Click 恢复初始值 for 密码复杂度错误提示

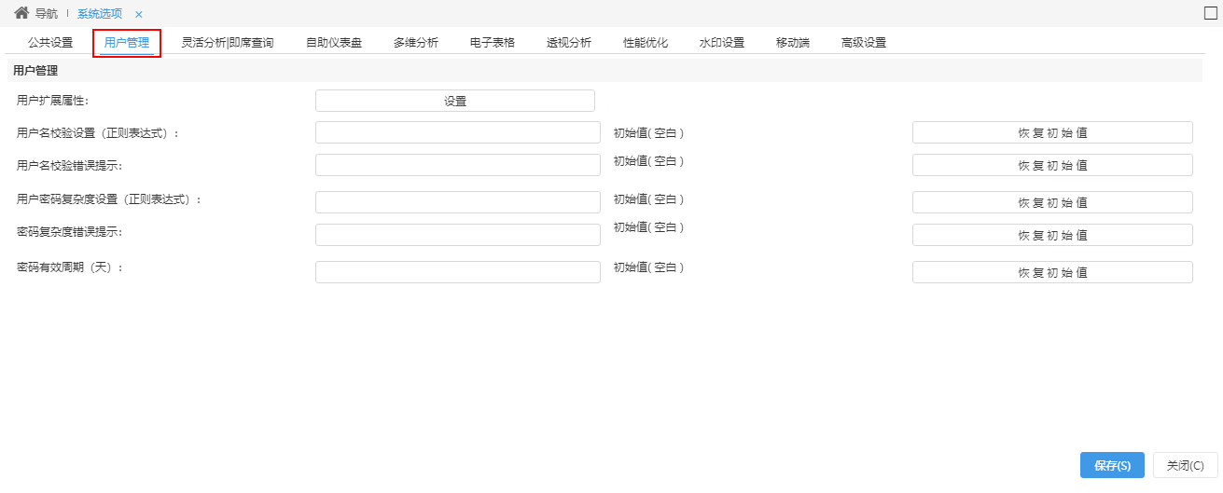[1052, 235]
